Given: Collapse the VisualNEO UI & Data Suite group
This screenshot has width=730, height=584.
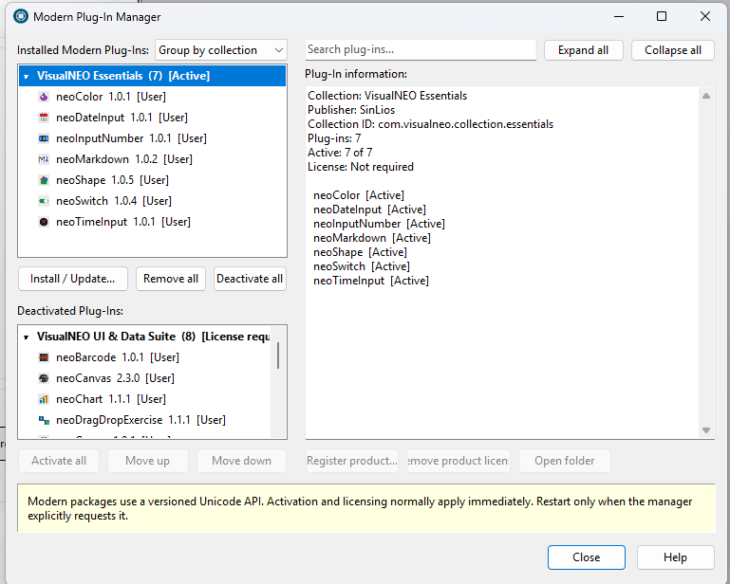Looking at the screenshot, I should pos(26,338).
